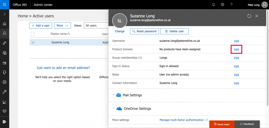Open Support headset icon in the sidebar

tap(5, 73)
